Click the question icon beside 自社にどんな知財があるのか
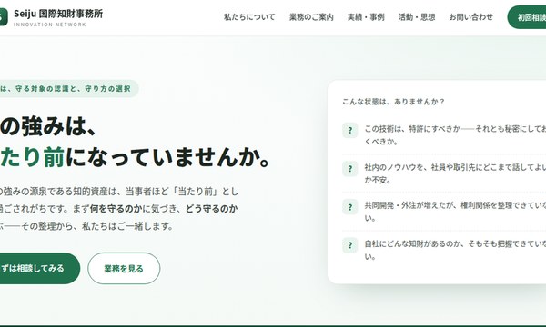 (350, 245)
